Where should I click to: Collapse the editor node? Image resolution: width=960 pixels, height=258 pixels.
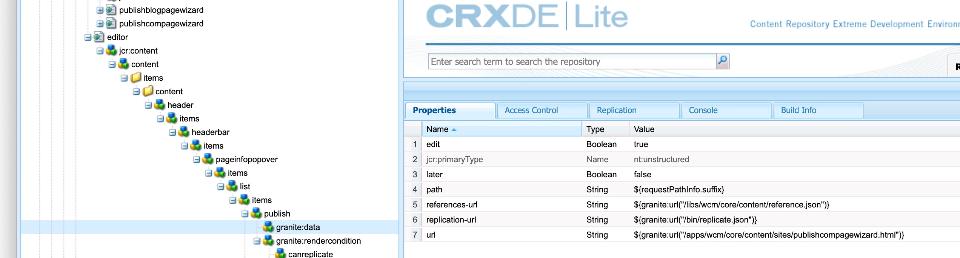coord(88,37)
